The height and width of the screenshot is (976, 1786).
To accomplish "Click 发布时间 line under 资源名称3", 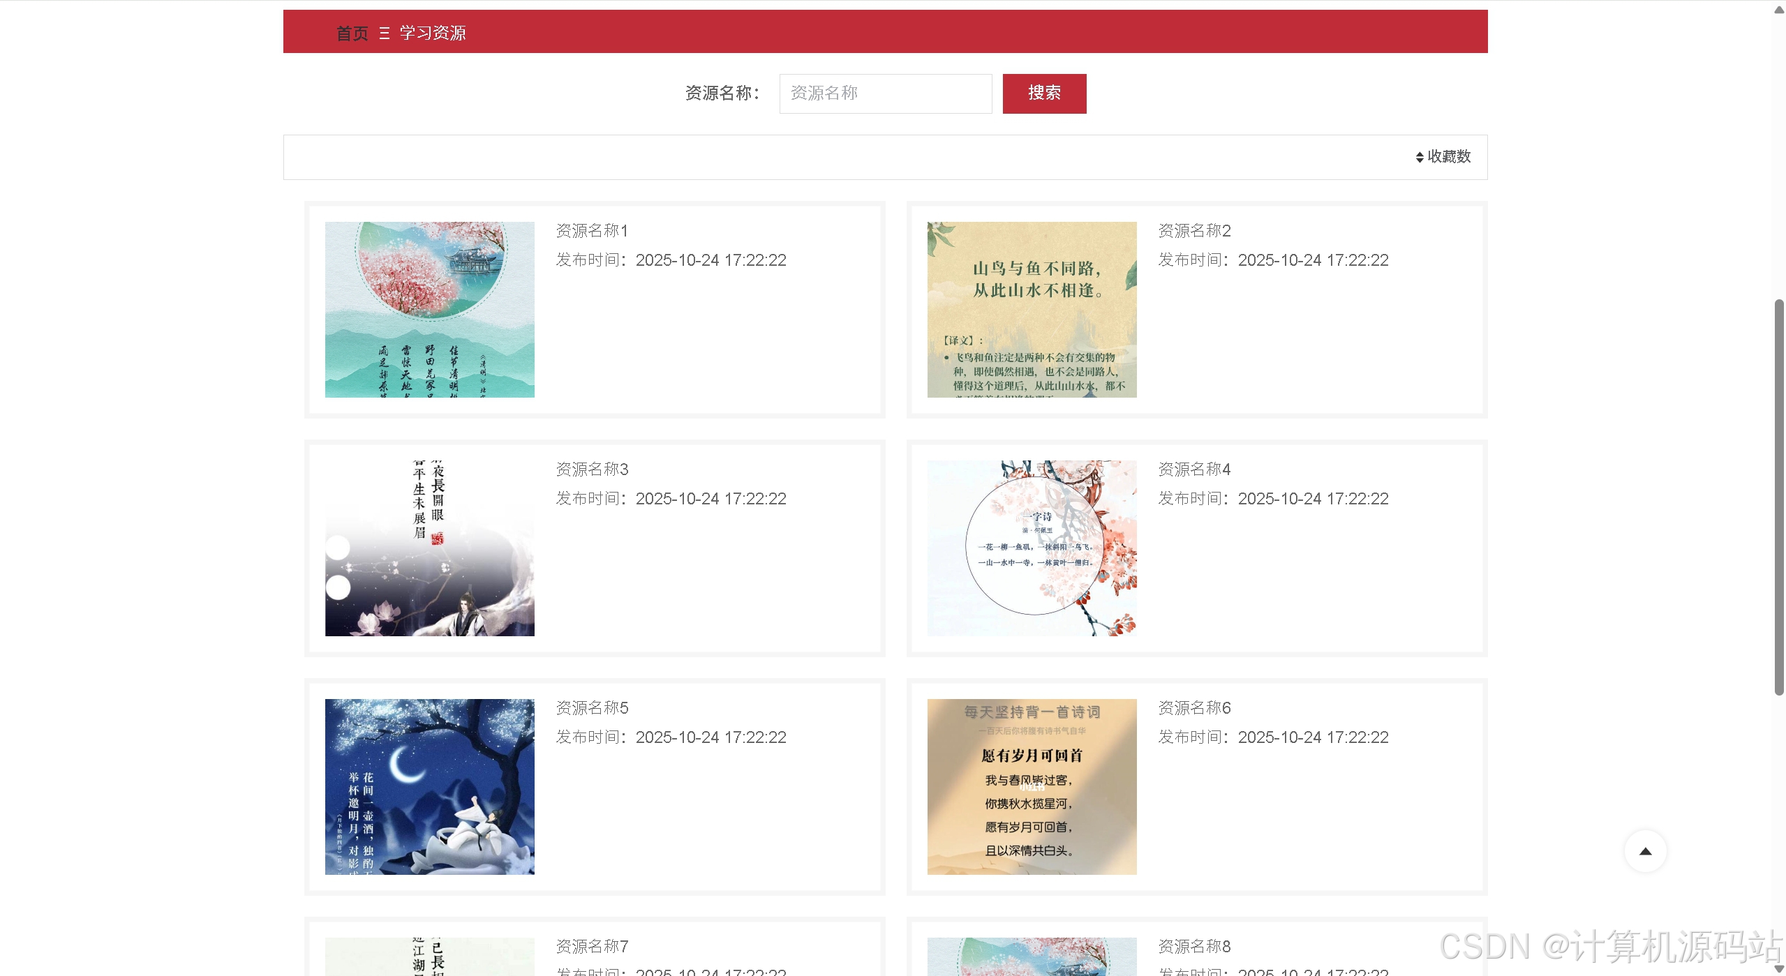I will 671,499.
